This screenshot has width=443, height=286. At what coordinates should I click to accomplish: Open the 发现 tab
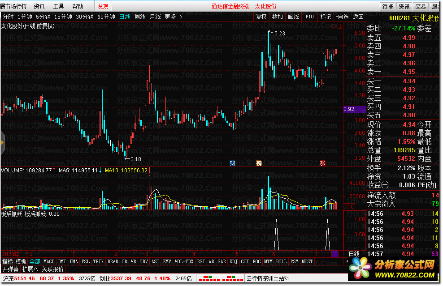pyautogui.click(x=103, y=6)
